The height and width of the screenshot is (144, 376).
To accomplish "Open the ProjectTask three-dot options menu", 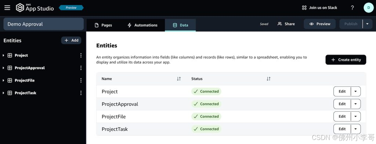I will click(81, 93).
